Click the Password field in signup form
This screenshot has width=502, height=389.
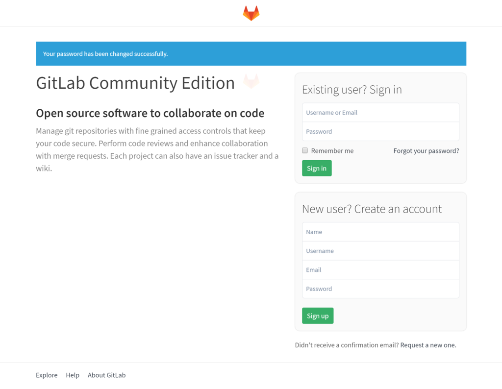point(380,289)
